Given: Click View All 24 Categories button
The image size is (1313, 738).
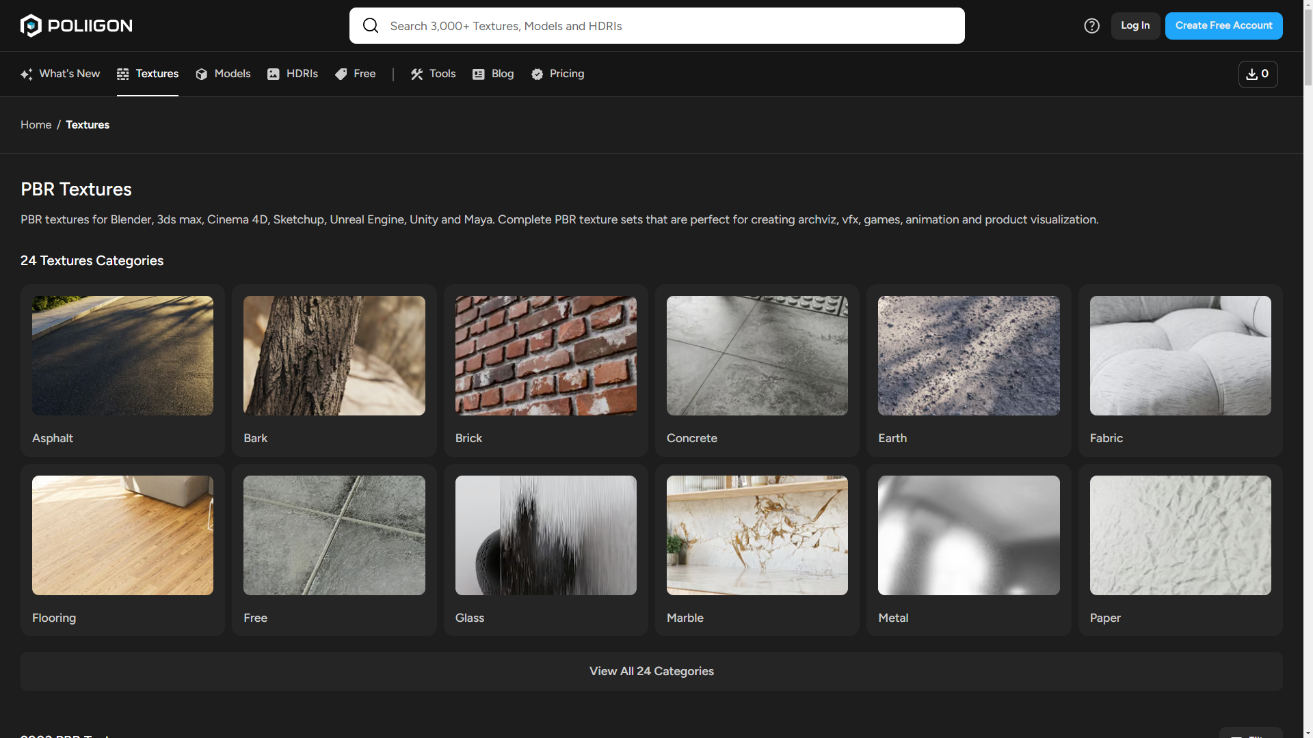Looking at the screenshot, I should coord(652,671).
